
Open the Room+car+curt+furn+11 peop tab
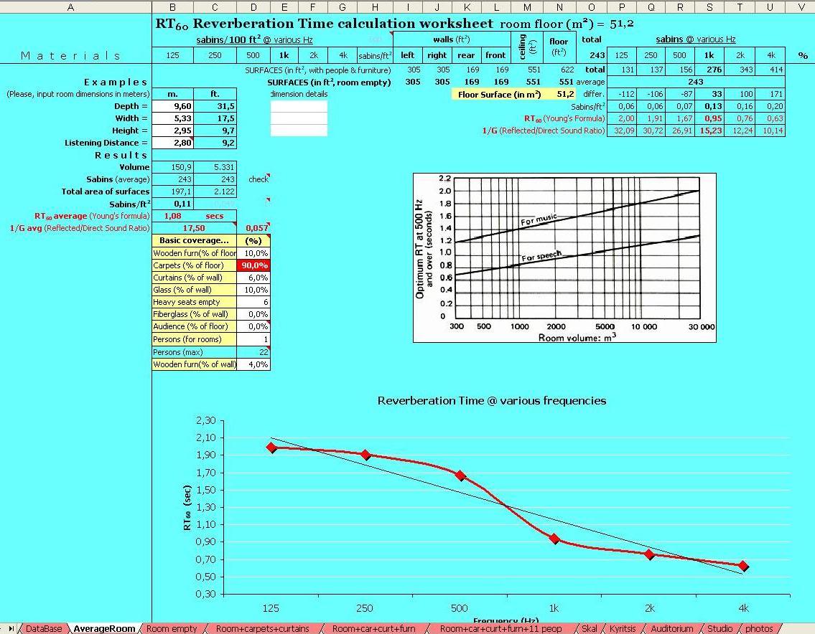[x=500, y=629]
